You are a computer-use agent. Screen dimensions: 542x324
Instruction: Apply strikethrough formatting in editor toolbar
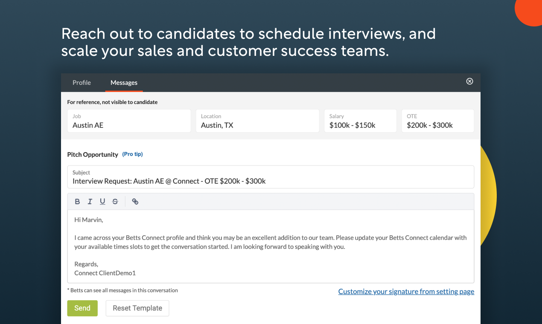coord(115,202)
